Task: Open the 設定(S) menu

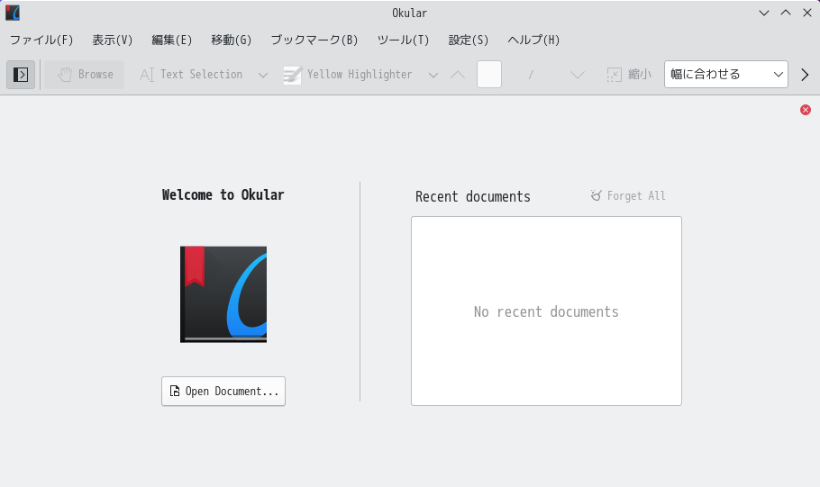Action: 468,41
